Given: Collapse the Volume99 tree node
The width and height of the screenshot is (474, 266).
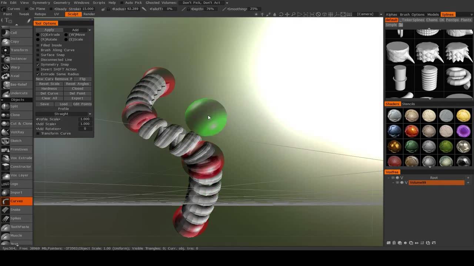Looking at the screenshot, I should pyautogui.click(x=393, y=183).
